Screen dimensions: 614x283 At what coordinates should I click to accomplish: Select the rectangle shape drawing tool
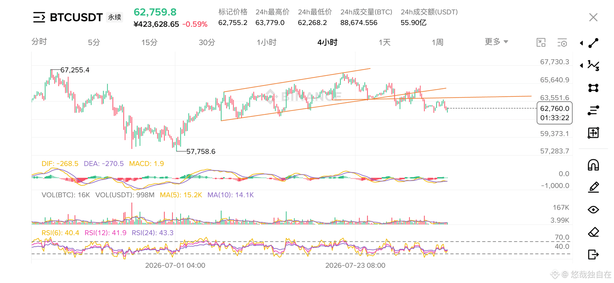593,88
